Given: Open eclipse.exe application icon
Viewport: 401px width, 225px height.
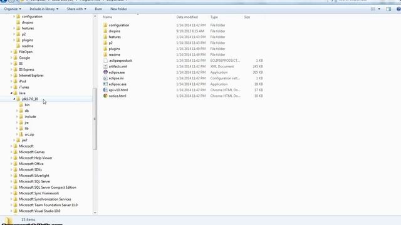Looking at the screenshot, I should click(105, 72).
